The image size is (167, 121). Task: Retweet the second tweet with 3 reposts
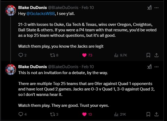52,114
